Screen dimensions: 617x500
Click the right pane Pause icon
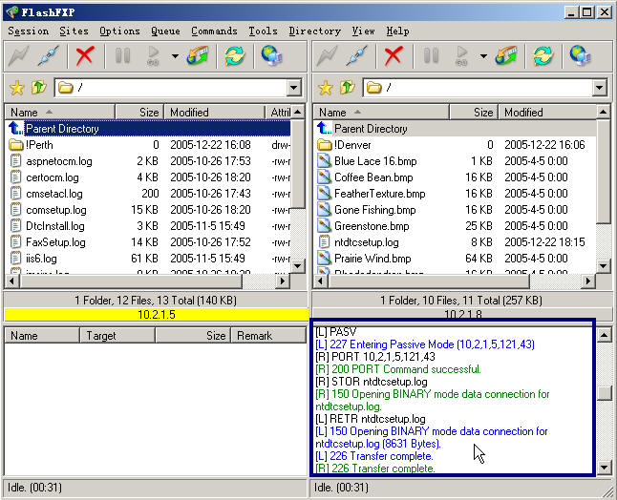(x=431, y=55)
